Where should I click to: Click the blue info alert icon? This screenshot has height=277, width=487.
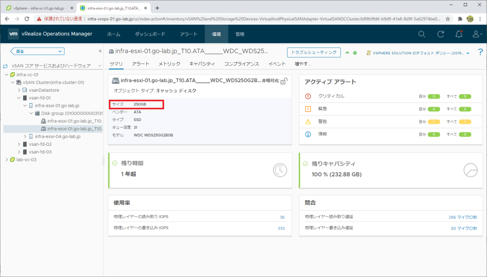(308, 134)
